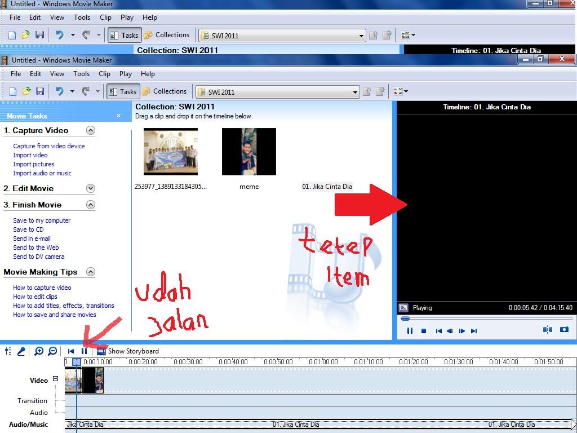Open SWI 2011 collection dropdown in front window
577x433 pixels.
(355, 92)
